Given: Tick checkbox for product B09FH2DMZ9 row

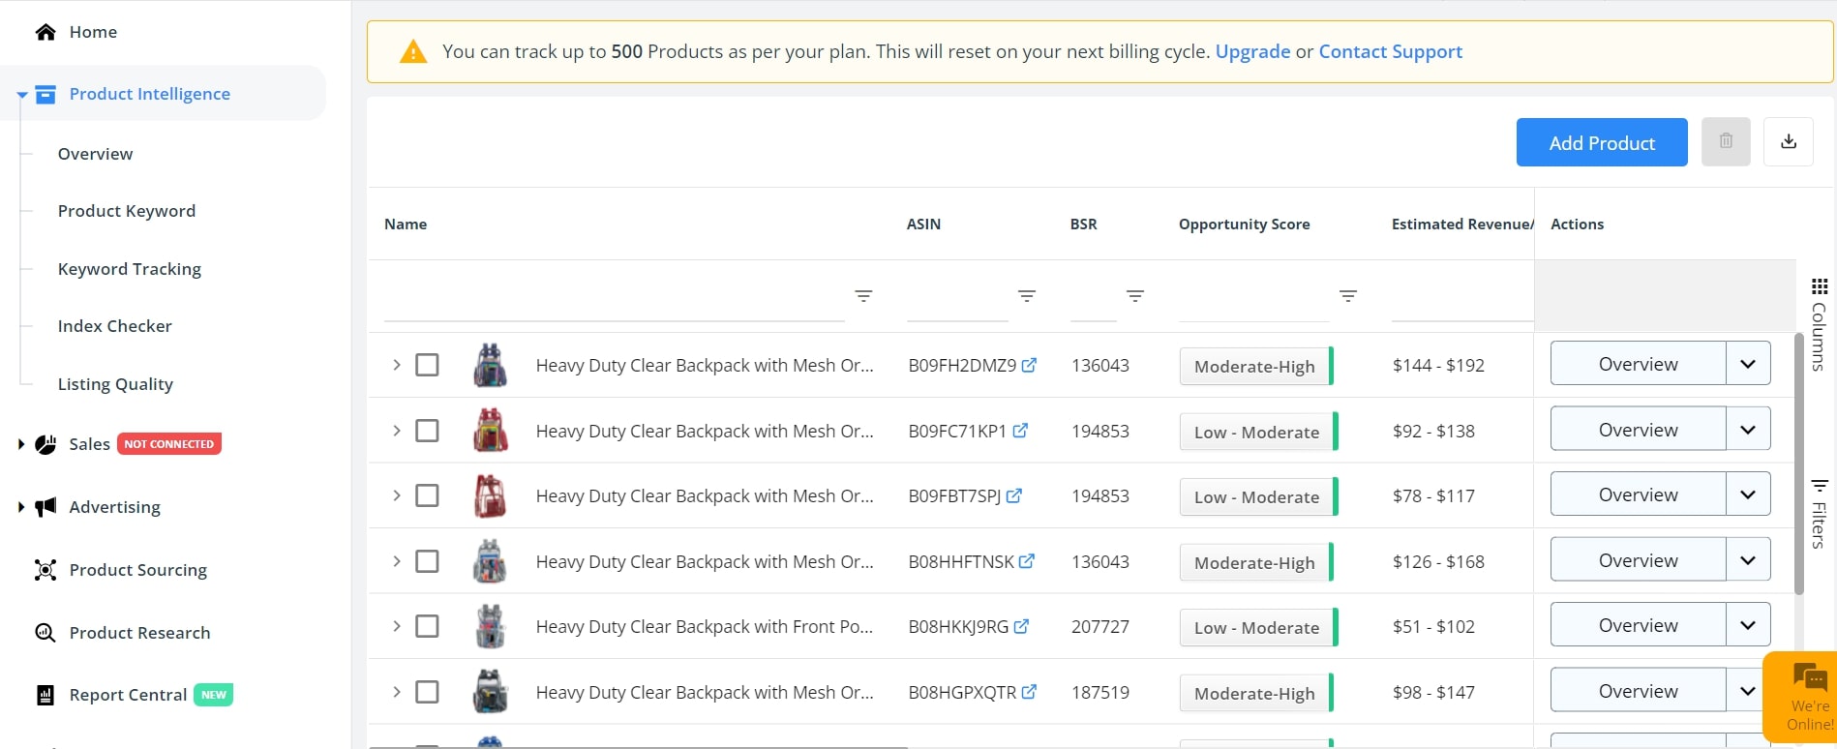Looking at the screenshot, I should tap(427, 365).
